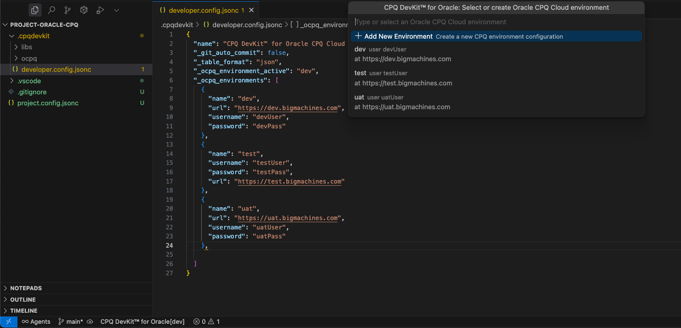Open the Source Control view icon

point(68,10)
